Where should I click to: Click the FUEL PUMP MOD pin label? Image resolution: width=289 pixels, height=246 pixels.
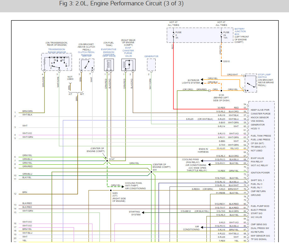coord(260,206)
